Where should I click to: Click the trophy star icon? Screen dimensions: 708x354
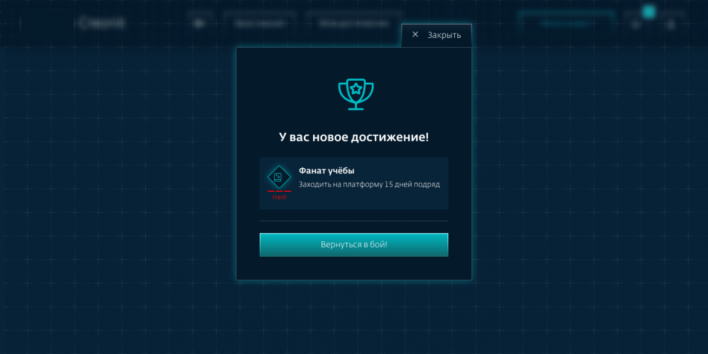(x=356, y=94)
